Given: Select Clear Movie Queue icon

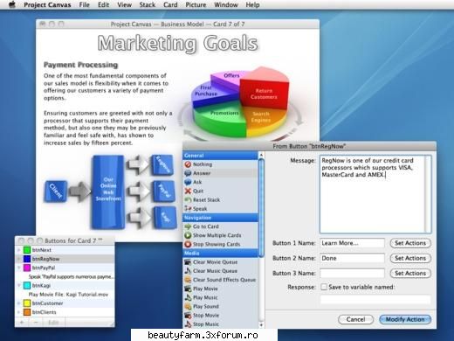Looking at the screenshot, I should [x=188, y=262].
